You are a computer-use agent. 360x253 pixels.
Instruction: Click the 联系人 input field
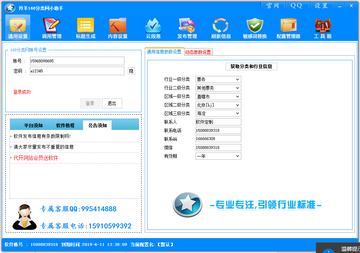[x=218, y=122]
